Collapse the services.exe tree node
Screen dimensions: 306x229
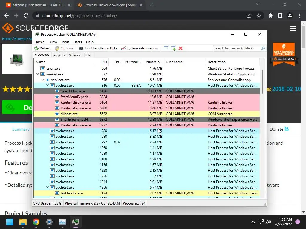42,80
